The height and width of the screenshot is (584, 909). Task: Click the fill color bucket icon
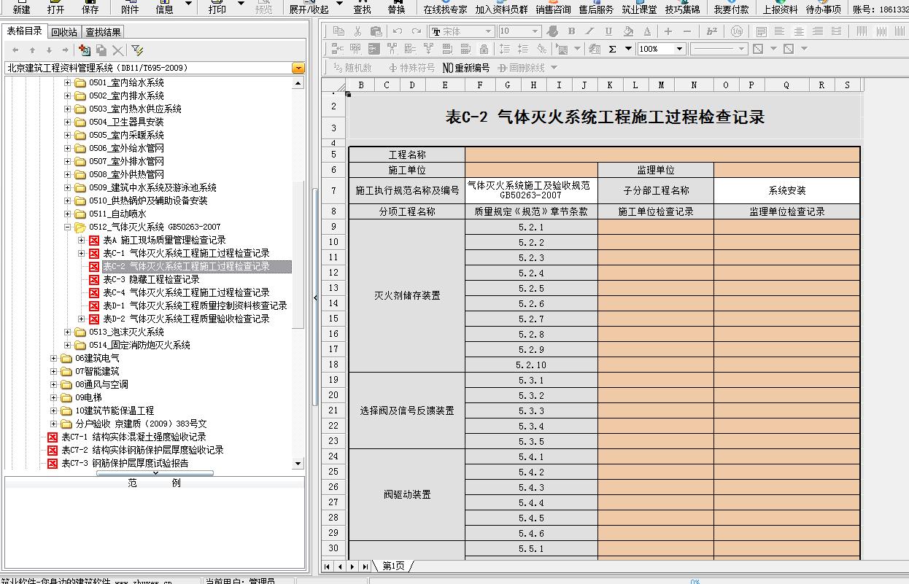tap(627, 31)
